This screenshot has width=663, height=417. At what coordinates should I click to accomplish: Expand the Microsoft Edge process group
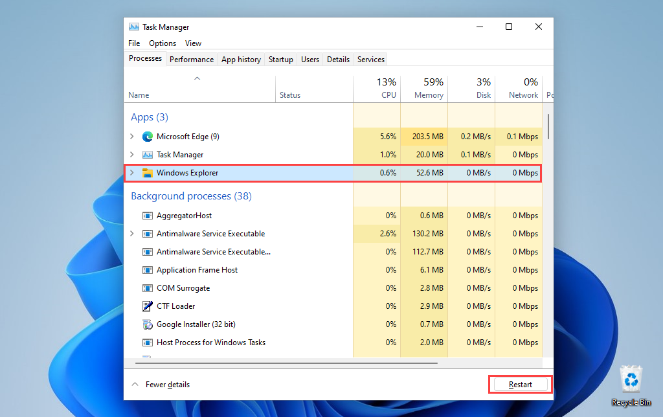[x=132, y=137]
